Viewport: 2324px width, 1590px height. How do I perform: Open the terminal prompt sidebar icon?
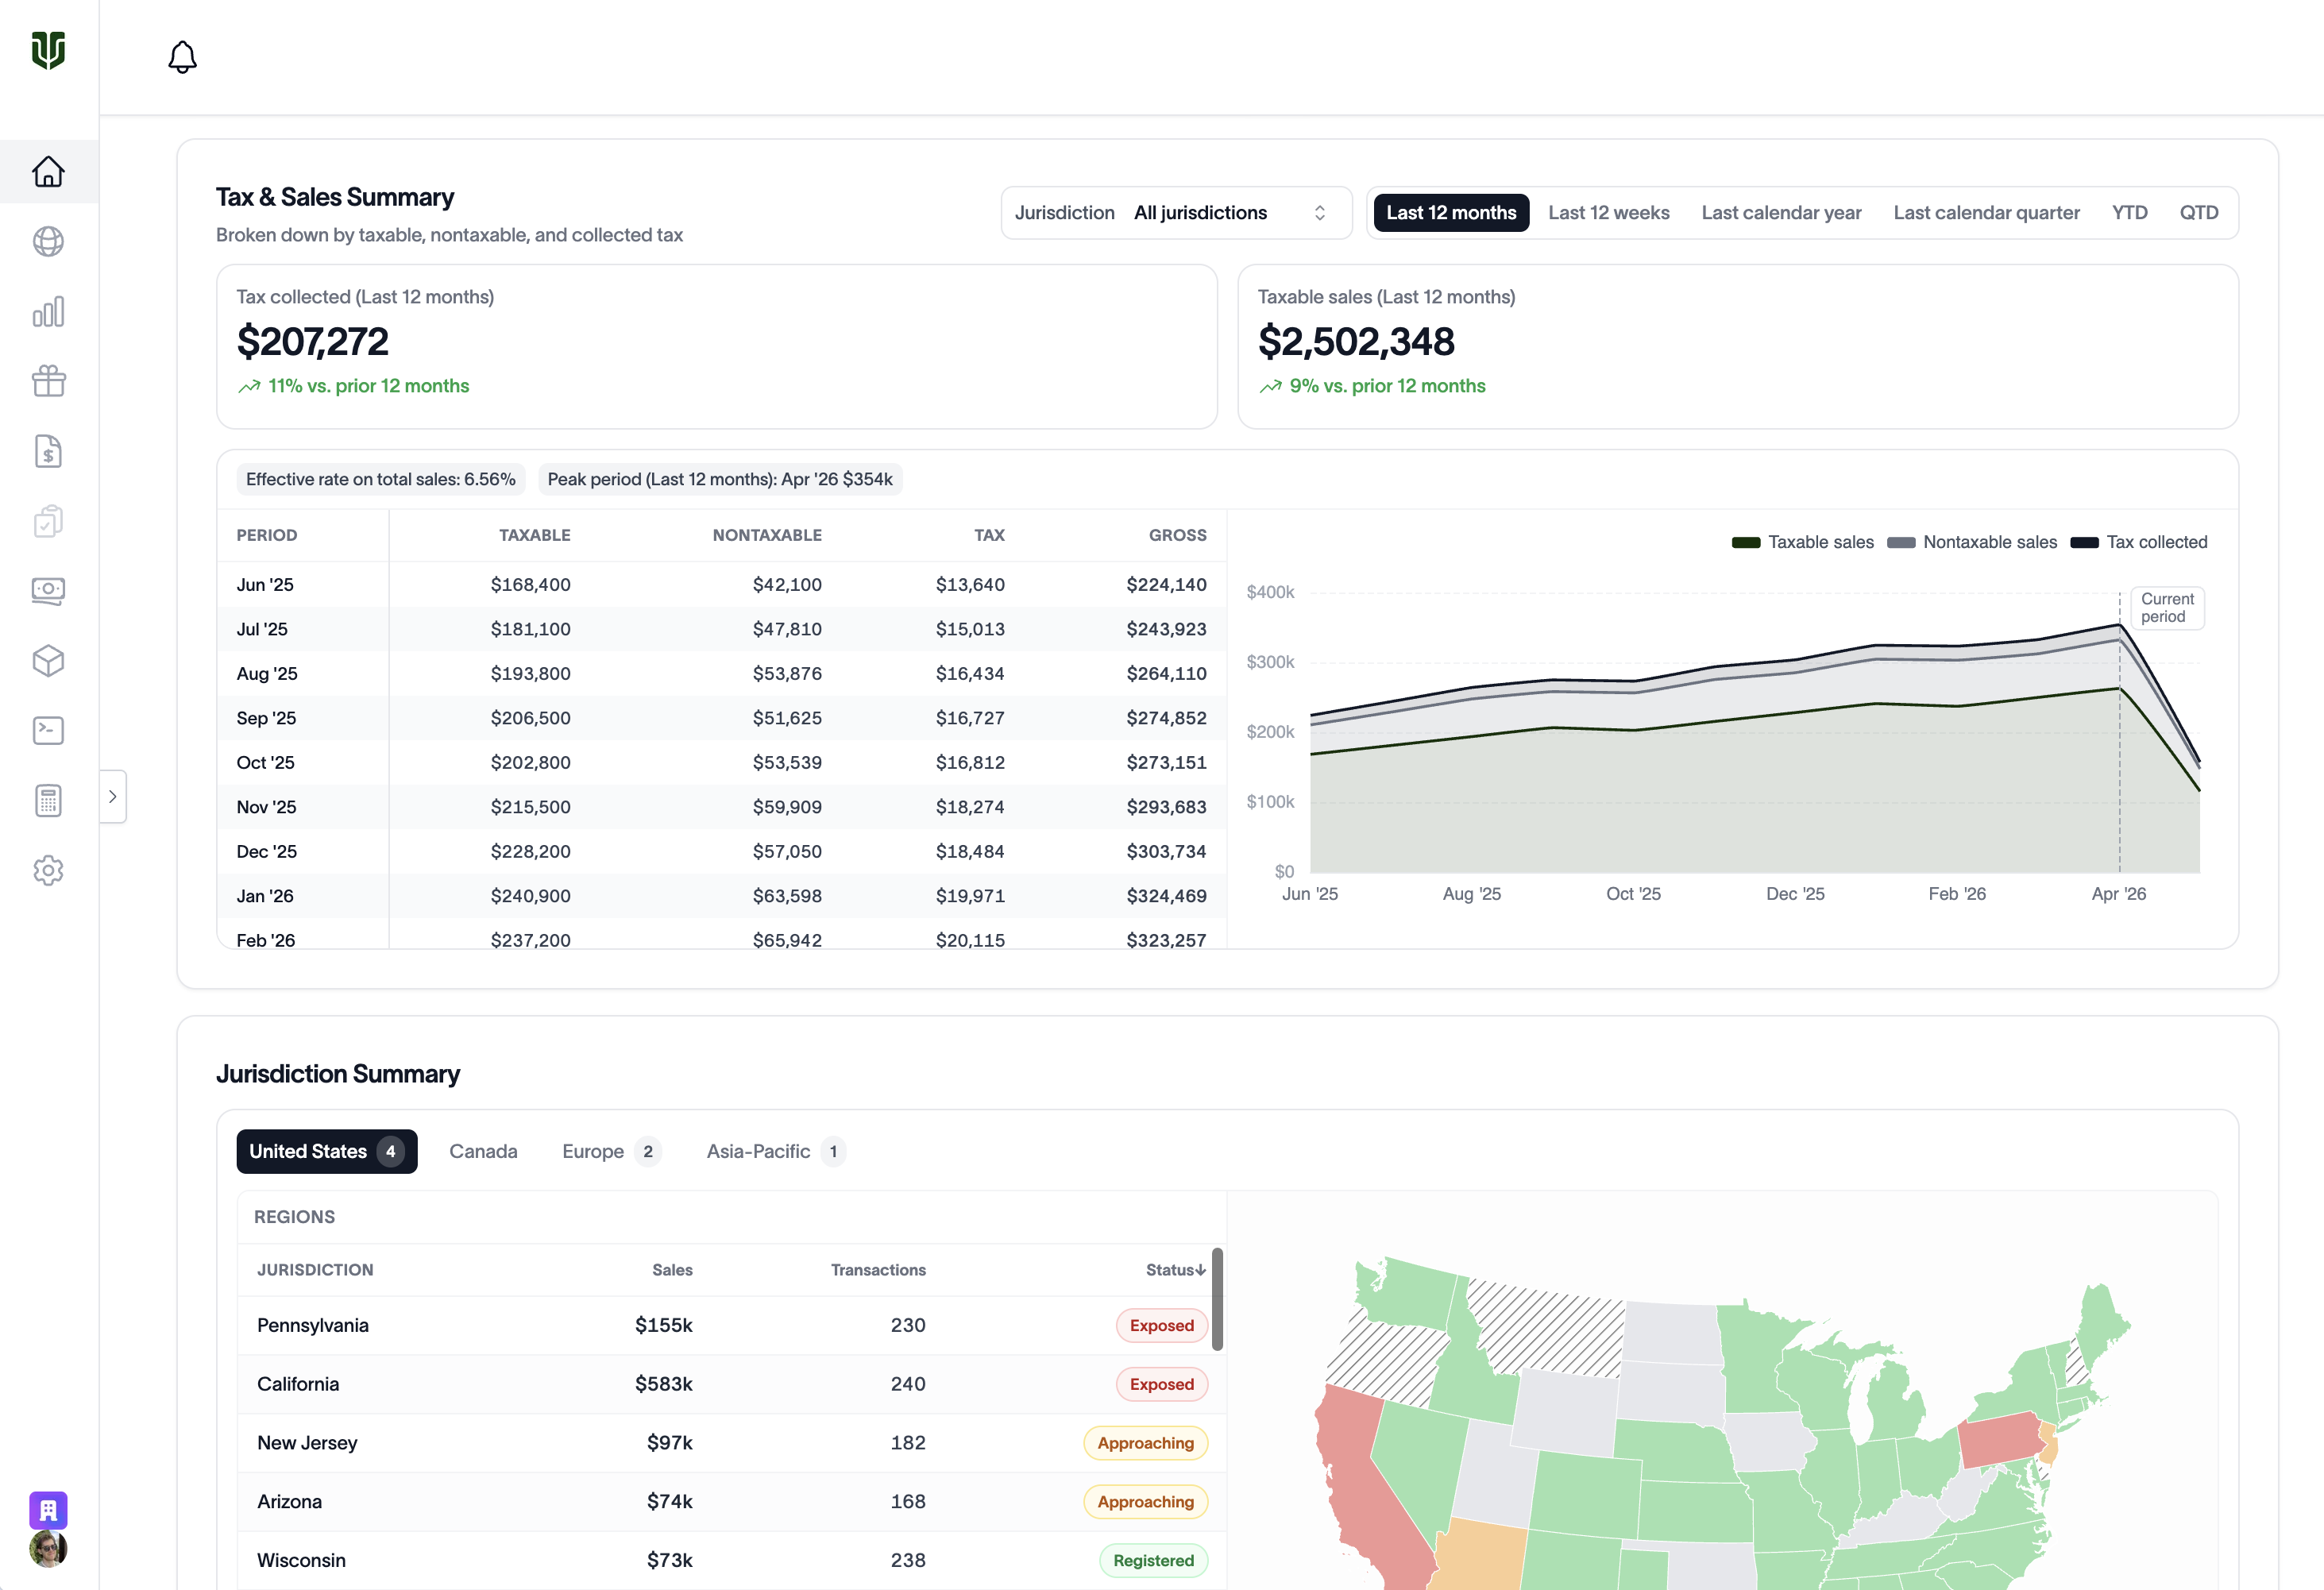[48, 731]
